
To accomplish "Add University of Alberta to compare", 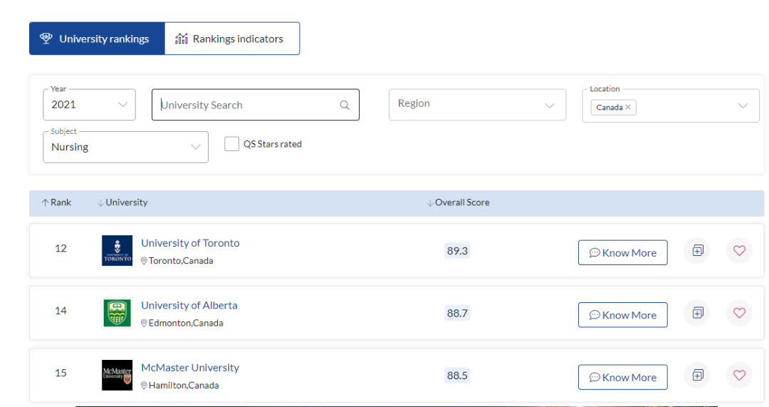I will coord(697,313).
